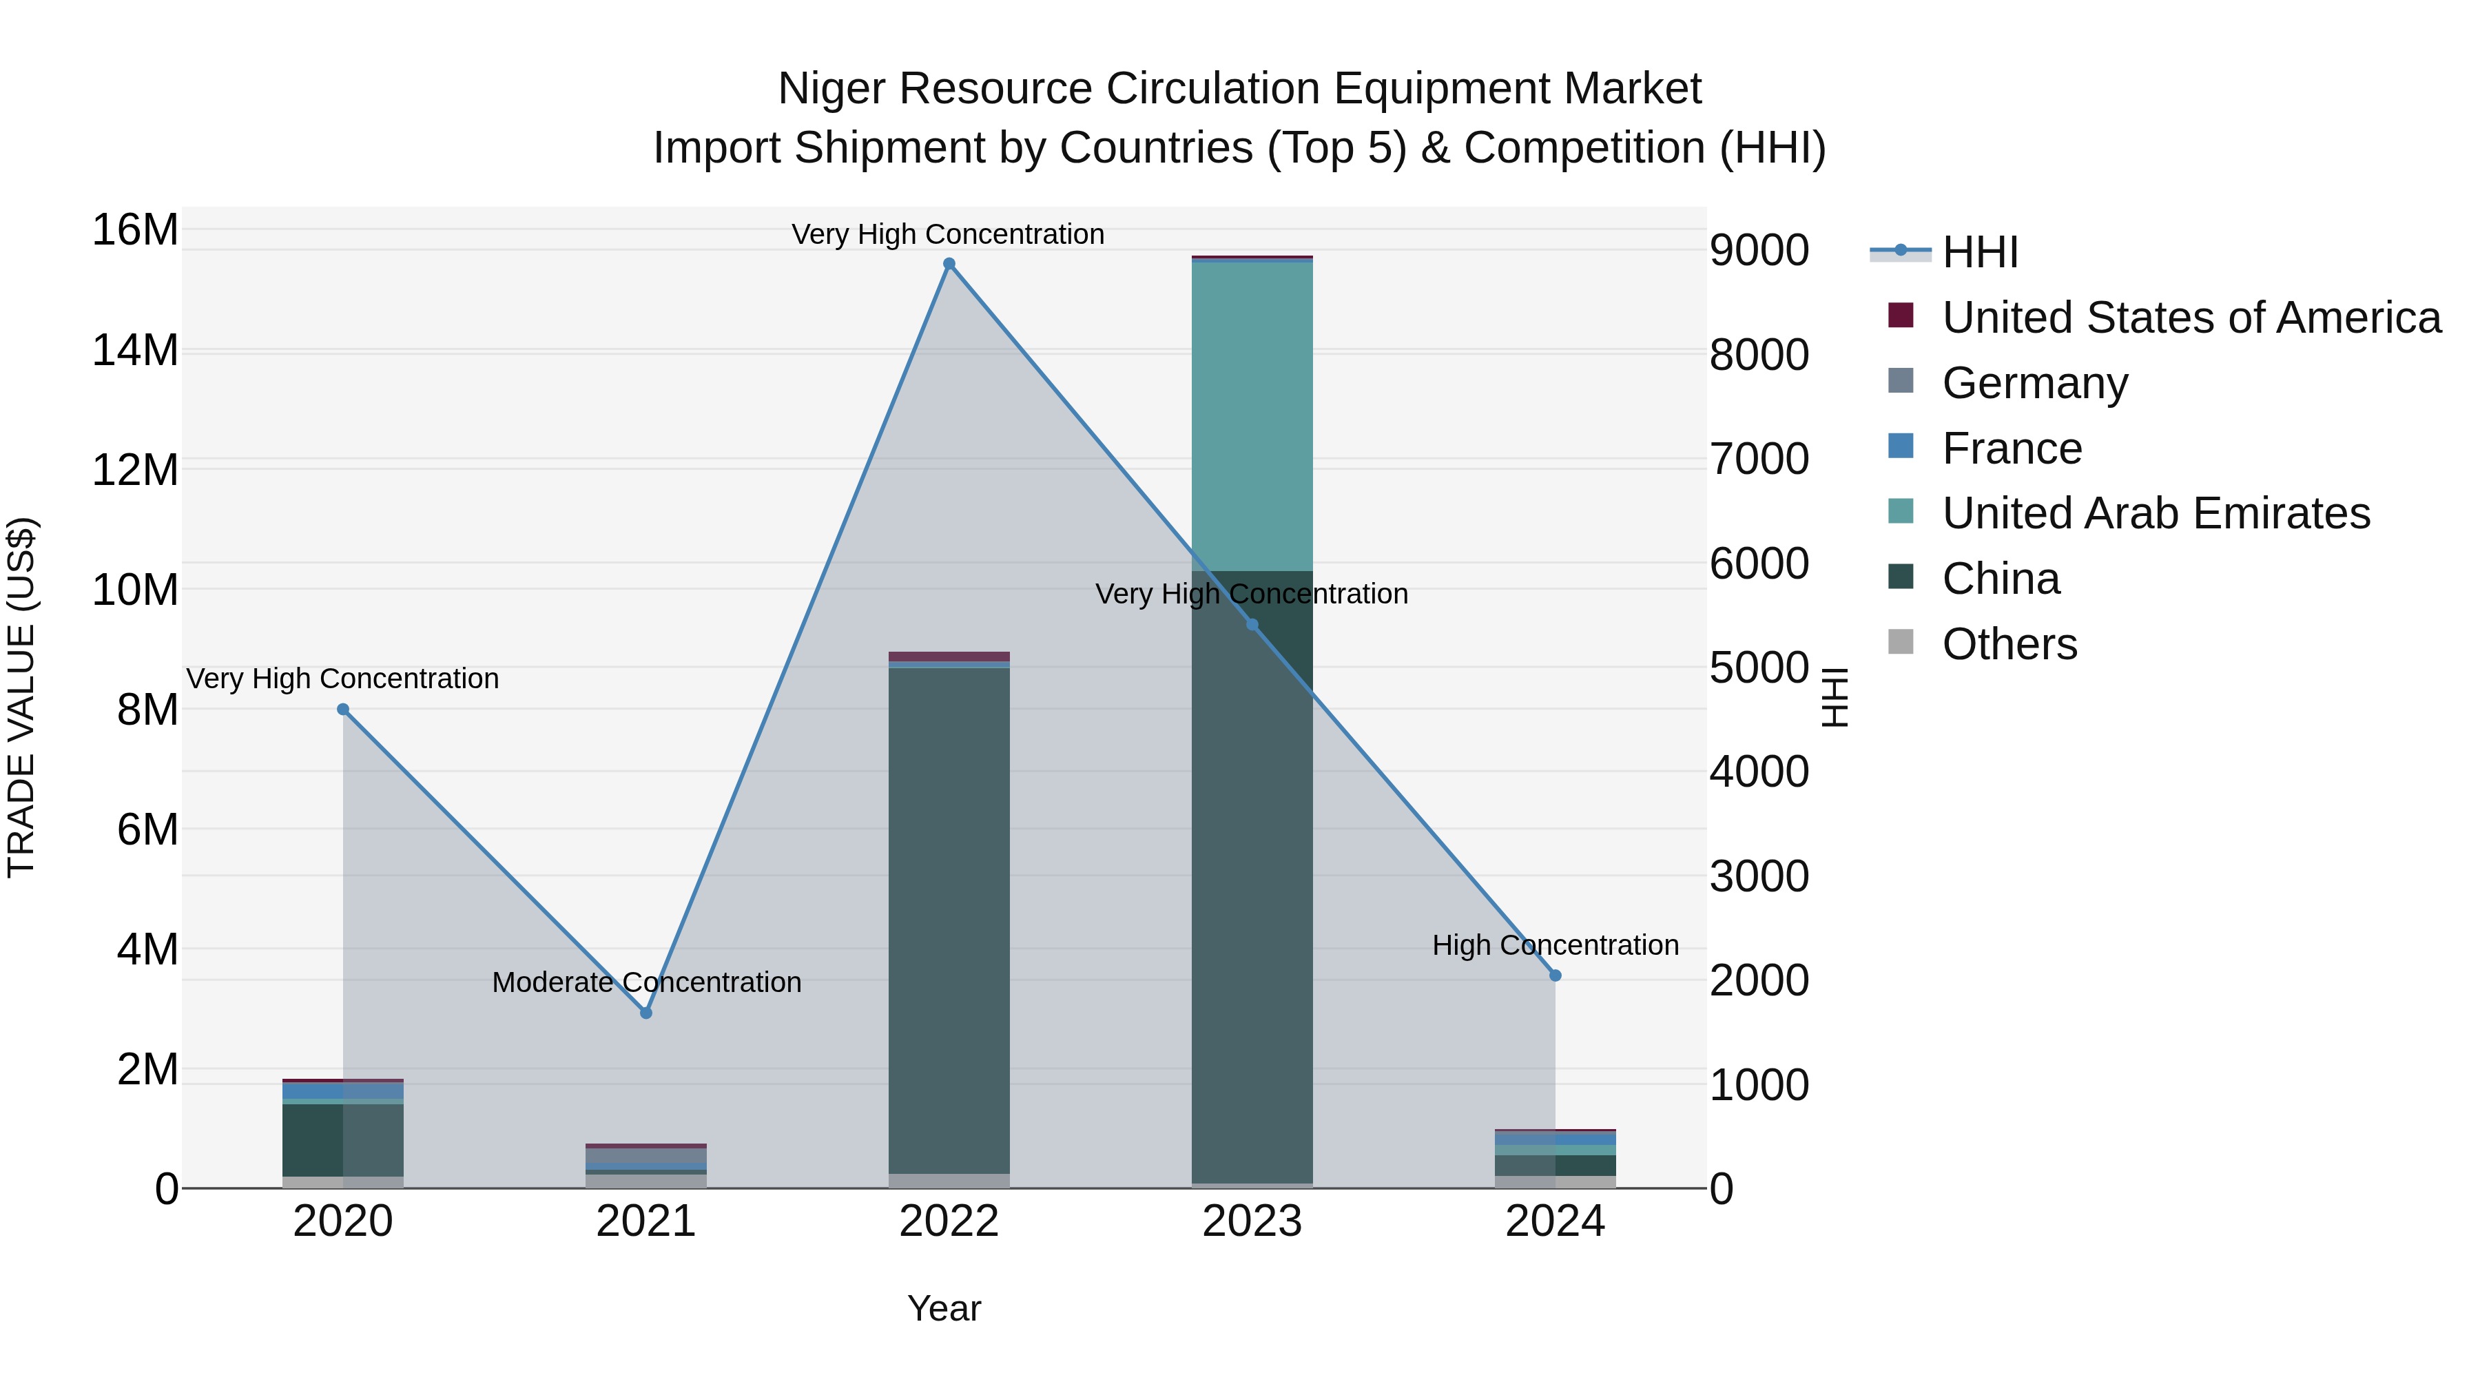Viewport: 2480px width, 1395px height.
Task: Click the Others gray legend swatch
Action: pyautogui.click(x=1901, y=641)
